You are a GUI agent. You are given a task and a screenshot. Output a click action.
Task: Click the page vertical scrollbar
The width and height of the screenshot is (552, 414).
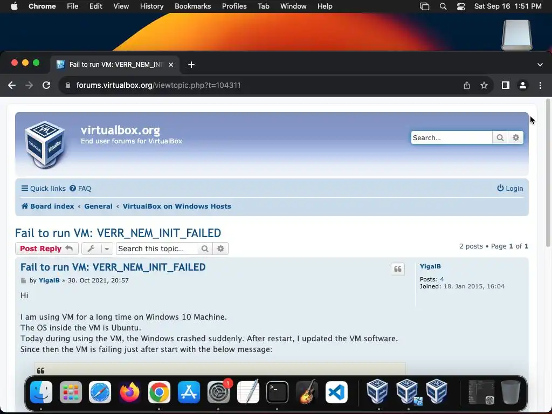(548, 173)
